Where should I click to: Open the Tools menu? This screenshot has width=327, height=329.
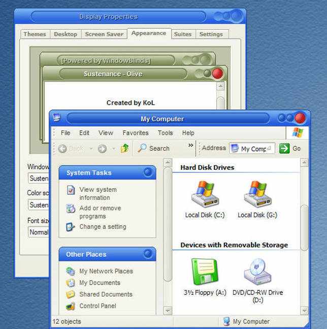pyautogui.click(x=166, y=133)
